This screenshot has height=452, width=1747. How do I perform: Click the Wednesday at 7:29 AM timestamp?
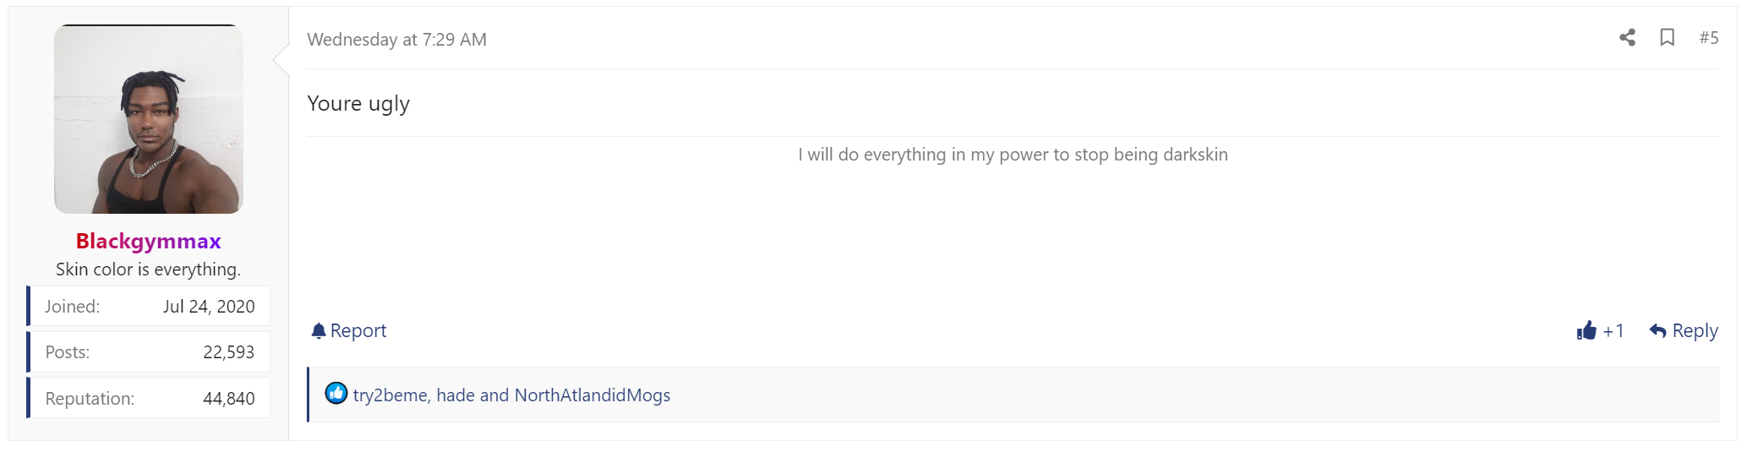[396, 40]
